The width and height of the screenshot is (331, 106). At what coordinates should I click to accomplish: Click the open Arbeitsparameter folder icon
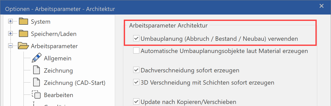pyautogui.click(x=23, y=46)
